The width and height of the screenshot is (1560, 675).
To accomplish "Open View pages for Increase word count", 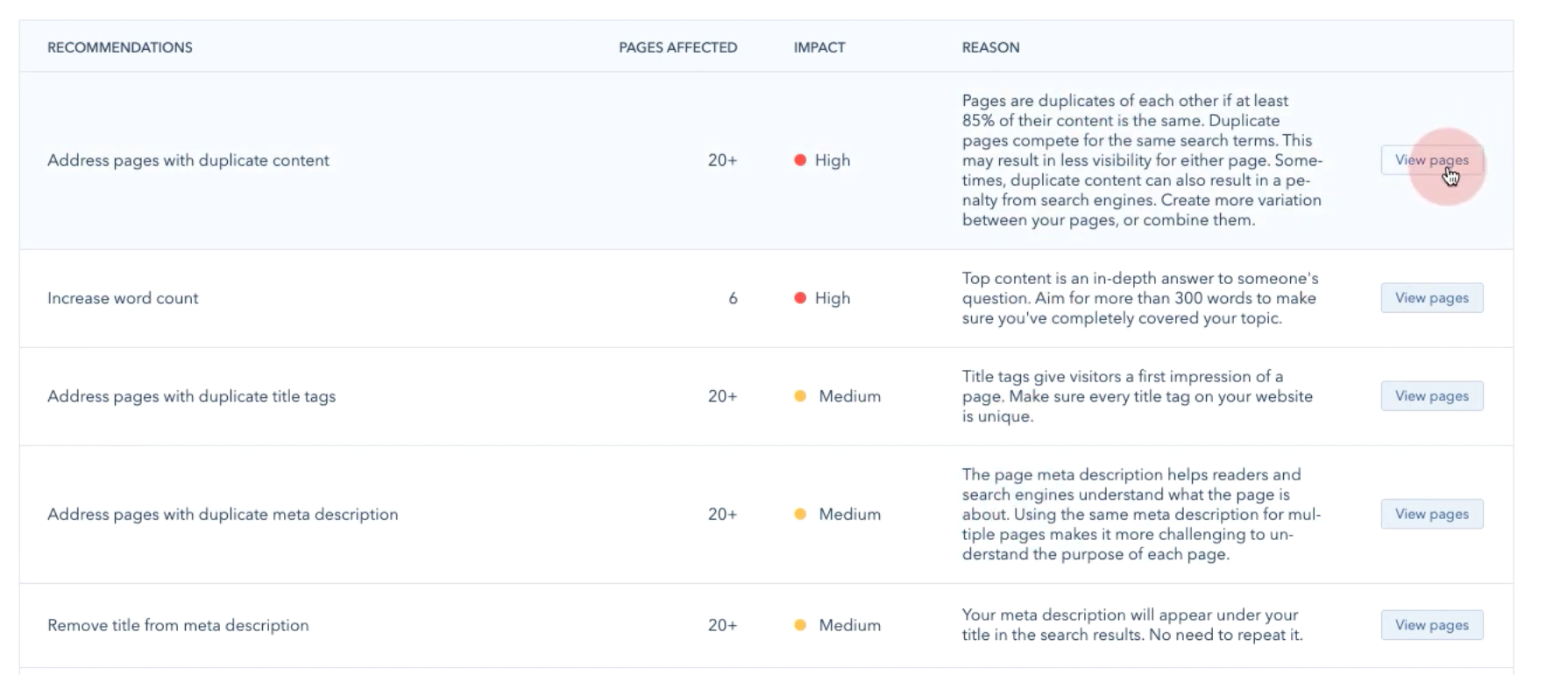I will tap(1432, 298).
